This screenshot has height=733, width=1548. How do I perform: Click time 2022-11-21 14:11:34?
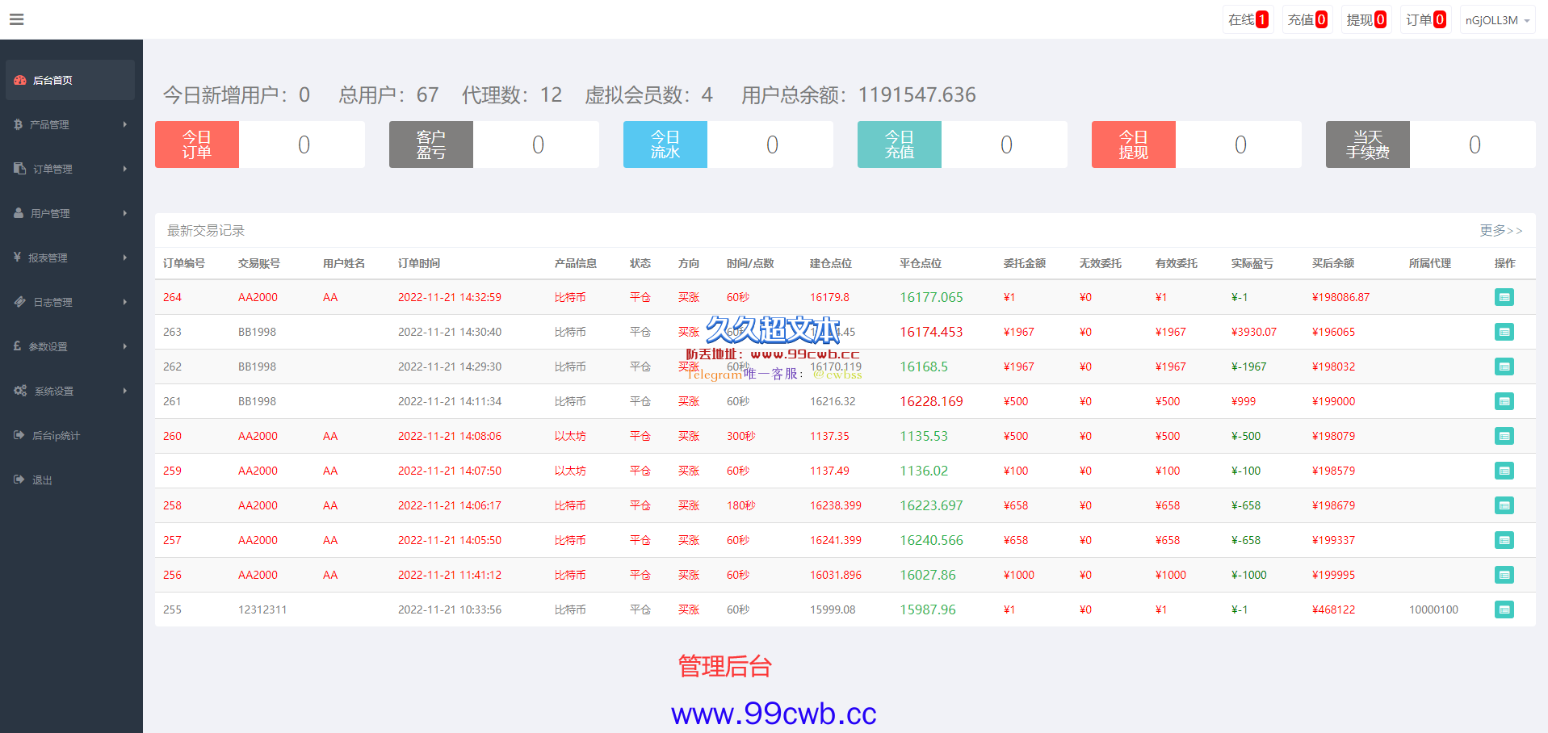point(450,401)
